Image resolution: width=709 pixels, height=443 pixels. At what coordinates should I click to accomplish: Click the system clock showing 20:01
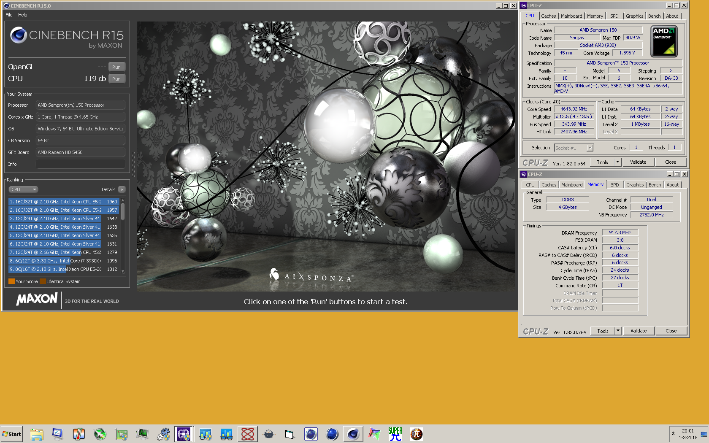[688, 431]
